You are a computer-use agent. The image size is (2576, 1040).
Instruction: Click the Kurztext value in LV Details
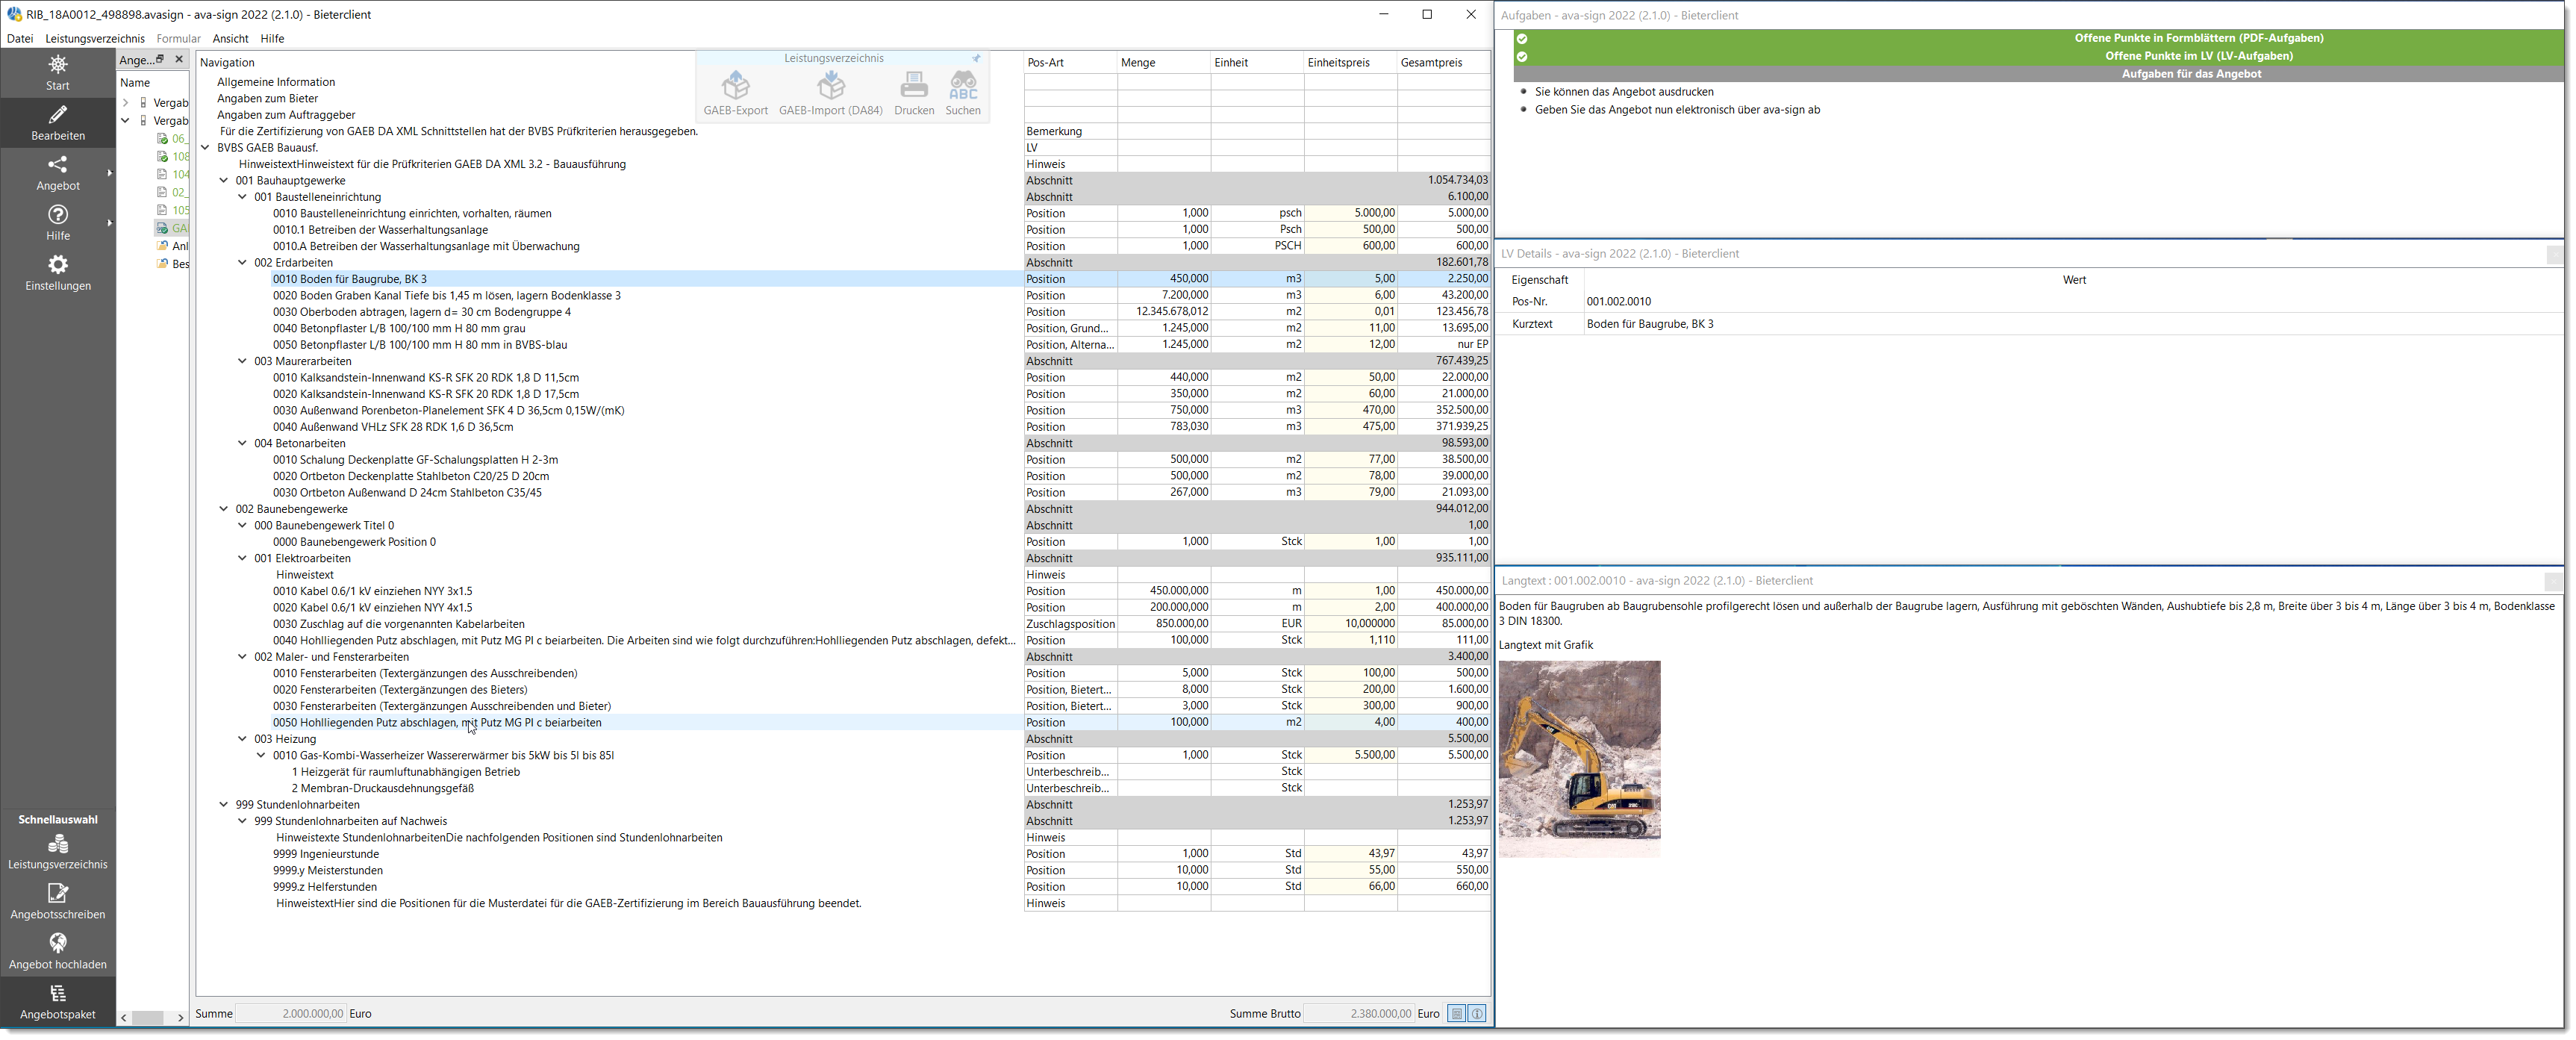point(1650,324)
